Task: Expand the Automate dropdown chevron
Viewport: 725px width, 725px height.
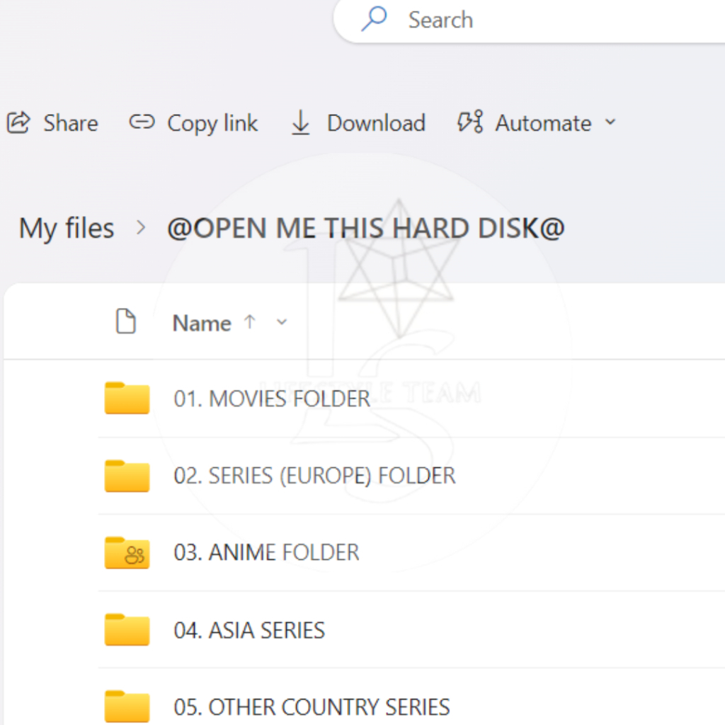Action: tap(611, 122)
